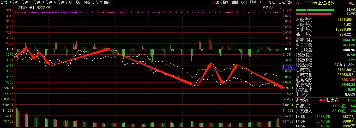Start 重播 replay of the chart

coord(235,2)
